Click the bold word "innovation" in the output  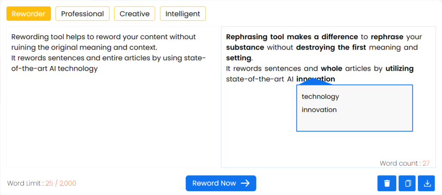pyautogui.click(x=316, y=79)
